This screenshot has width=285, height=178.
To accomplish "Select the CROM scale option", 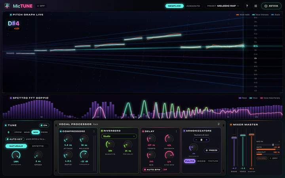I will (x=18, y=132).
